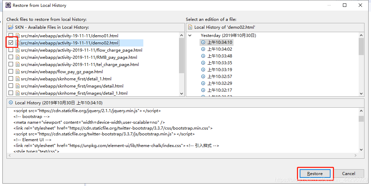Uncheck the demo02.html file checkbox
Image resolution: width=371 pixels, height=186 pixels.
pos(11,43)
